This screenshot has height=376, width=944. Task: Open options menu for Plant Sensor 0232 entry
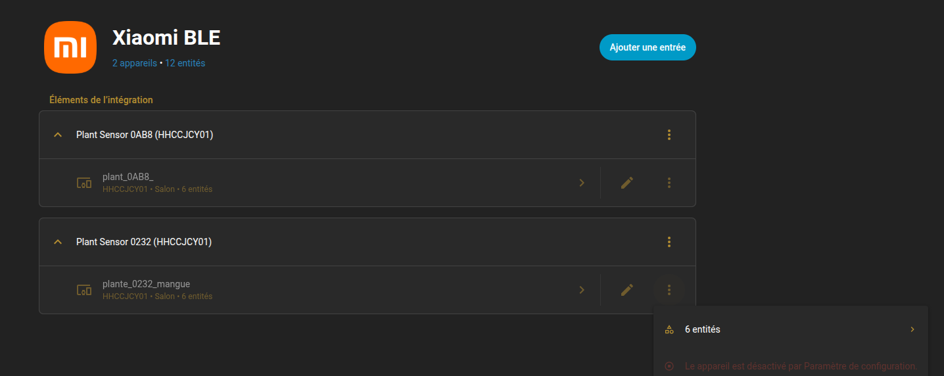click(x=669, y=242)
